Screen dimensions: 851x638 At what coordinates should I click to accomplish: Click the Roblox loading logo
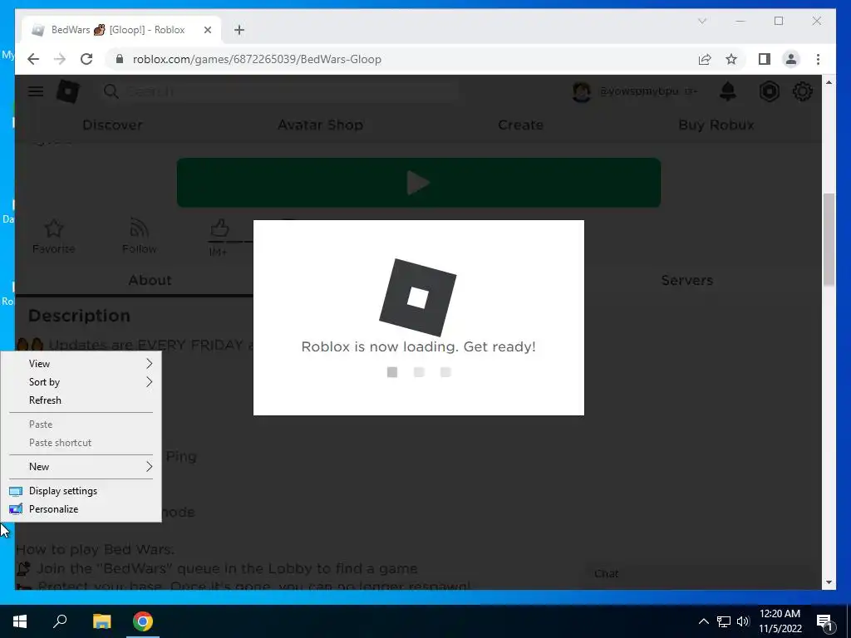point(417,297)
